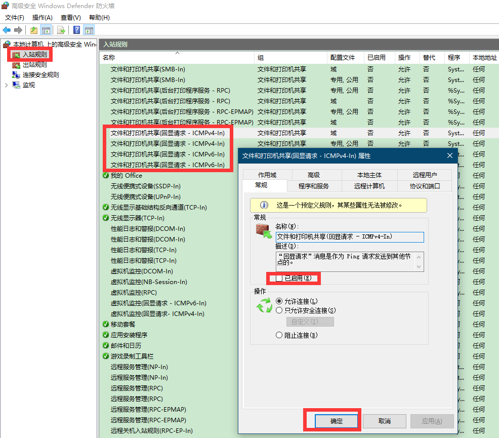Sort by the 组 column header
Viewport: 499px width, 438px height.
point(290,58)
